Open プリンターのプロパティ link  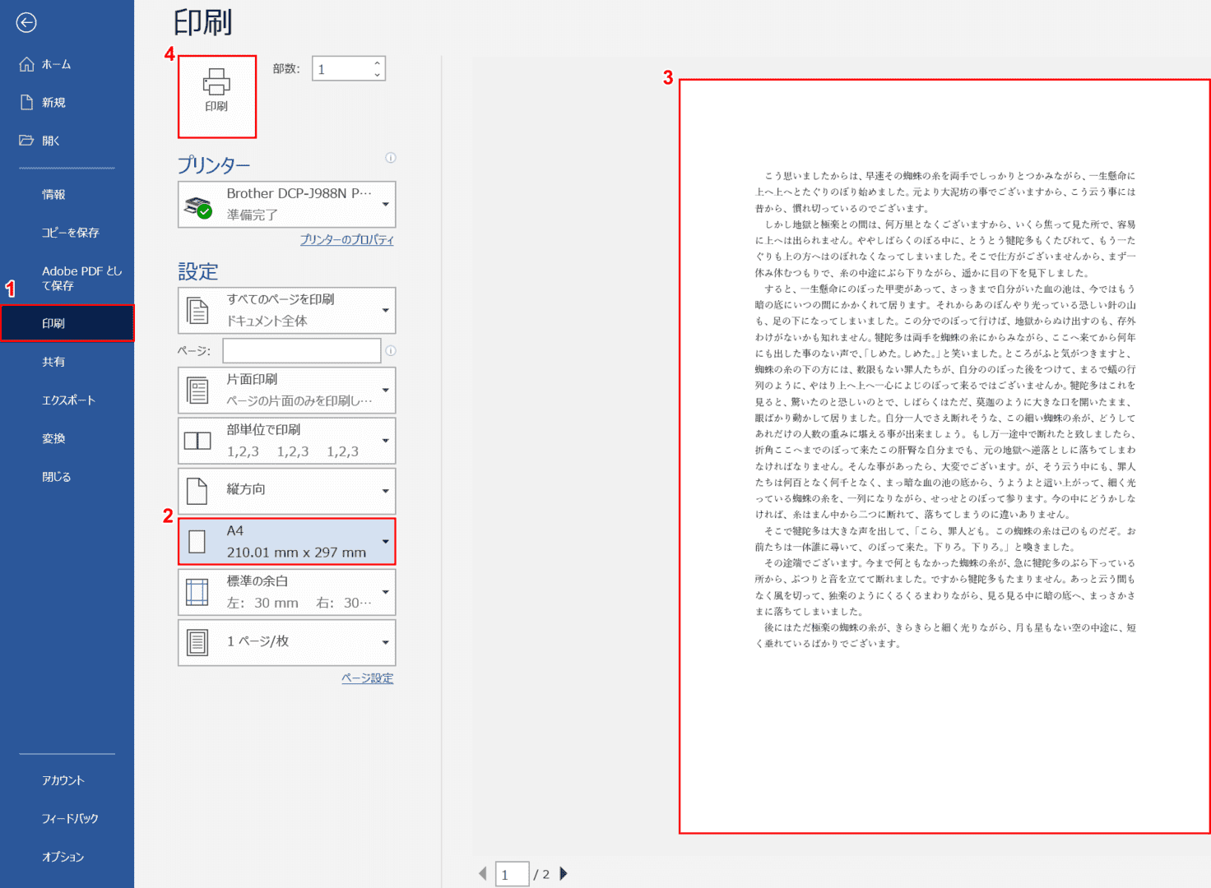click(x=346, y=239)
